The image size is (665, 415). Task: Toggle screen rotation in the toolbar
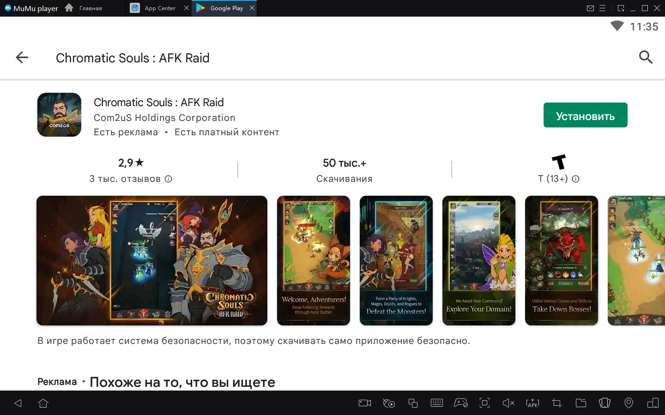605,403
